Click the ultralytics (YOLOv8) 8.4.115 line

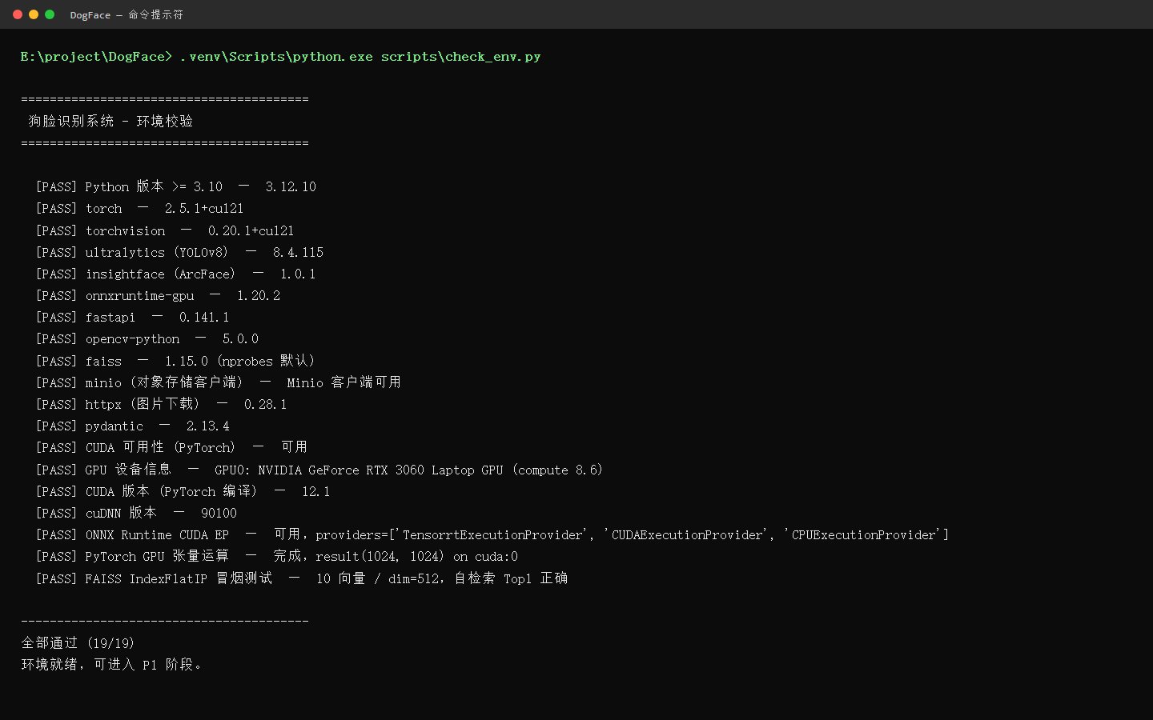(179, 252)
